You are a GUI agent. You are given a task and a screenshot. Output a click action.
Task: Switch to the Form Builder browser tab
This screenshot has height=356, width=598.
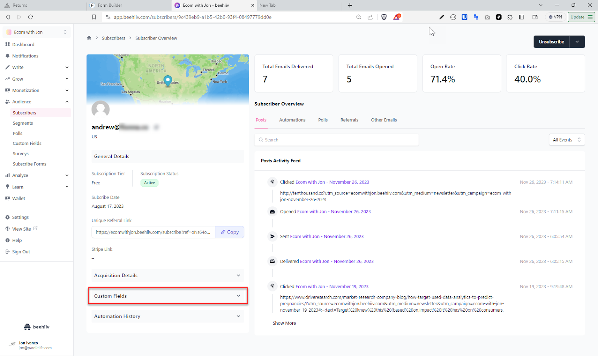129,5
